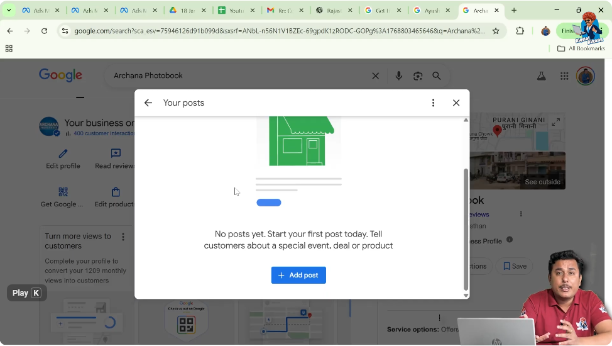
Task: Open Search Labs flask icon
Action: (x=542, y=76)
